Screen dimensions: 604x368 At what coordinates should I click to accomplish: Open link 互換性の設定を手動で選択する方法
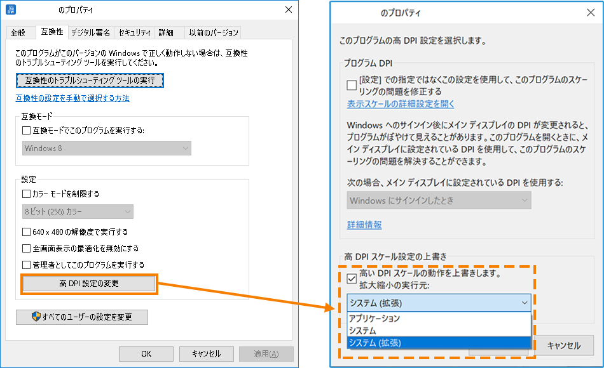(x=72, y=98)
